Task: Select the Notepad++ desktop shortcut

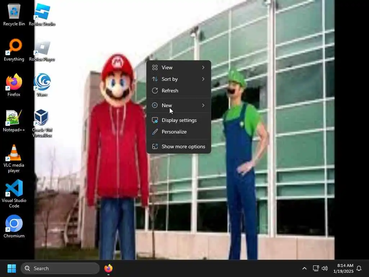Action: click(14, 120)
